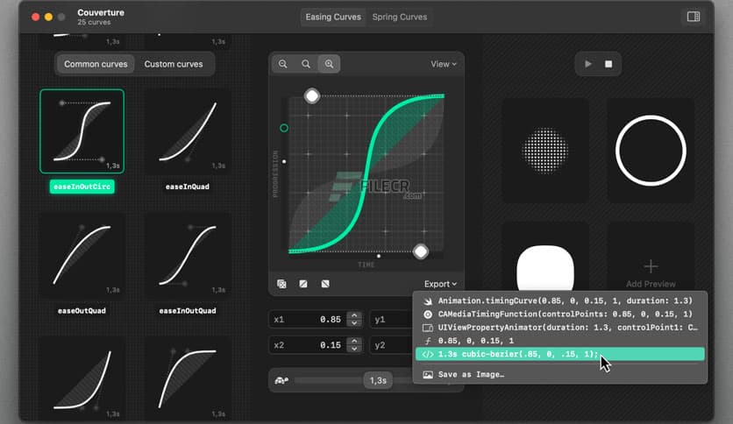Open the View dropdown
Screen dimensions: 733x424
click(x=443, y=64)
